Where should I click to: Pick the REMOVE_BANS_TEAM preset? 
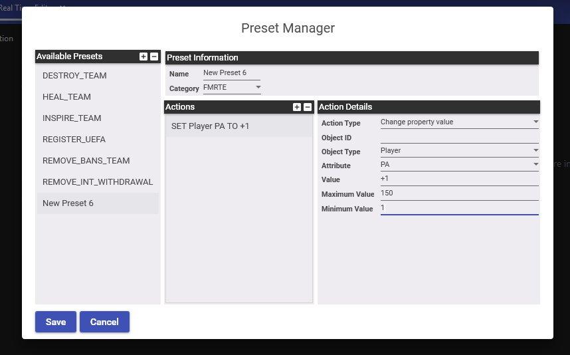tap(86, 161)
